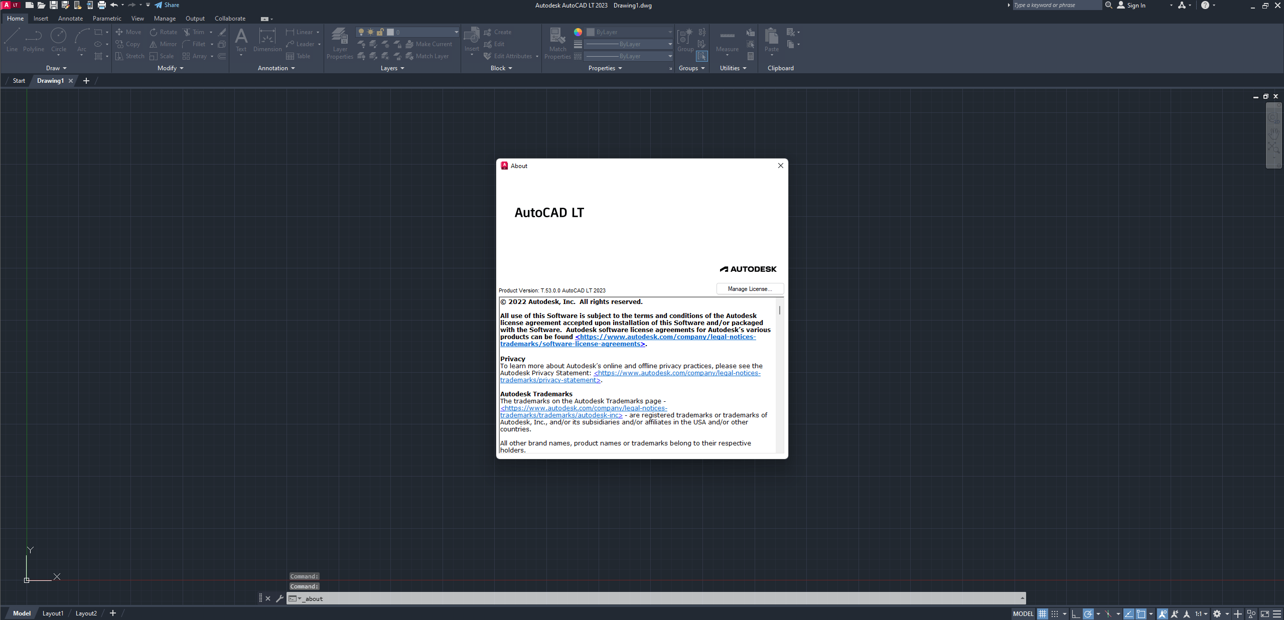Toggle polar tracking in status bar
The image size is (1284, 620).
tap(1088, 613)
